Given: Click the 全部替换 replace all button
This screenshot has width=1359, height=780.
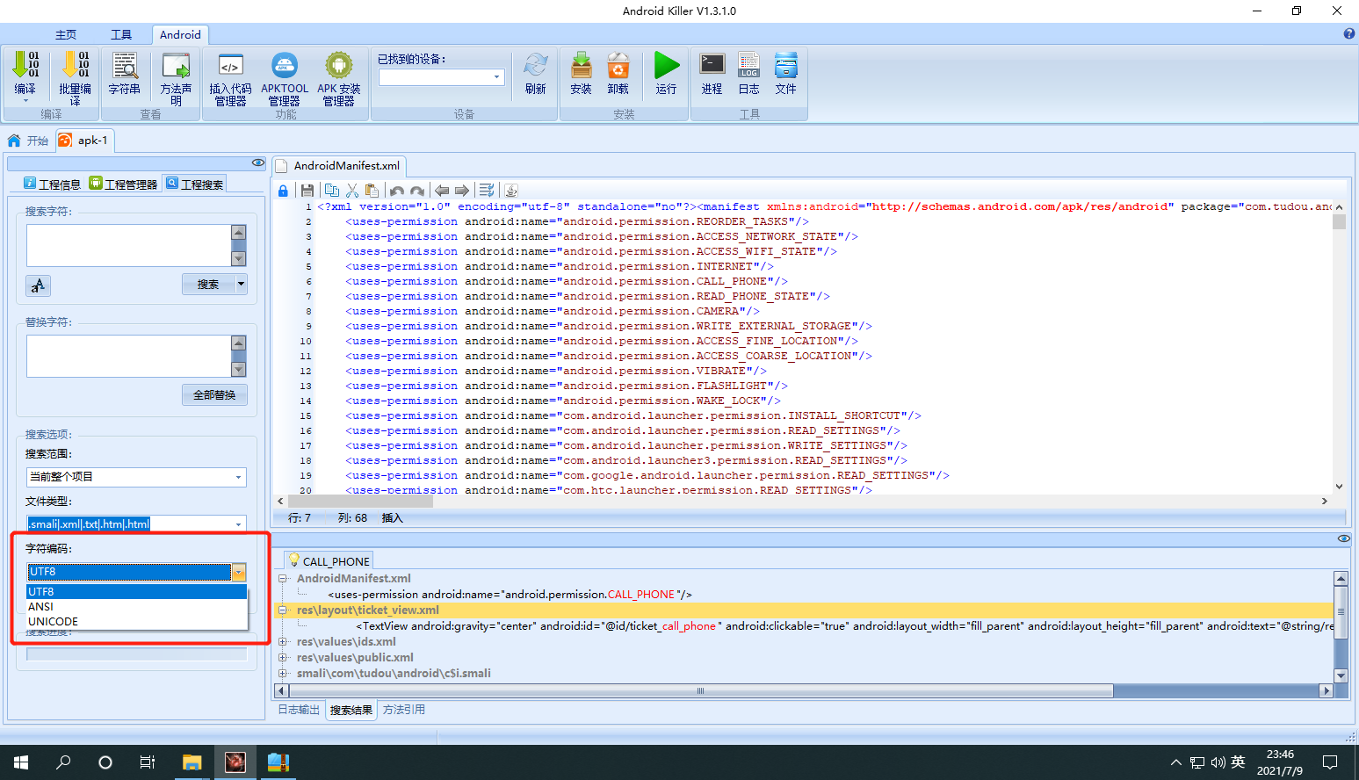Looking at the screenshot, I should 214,394.
